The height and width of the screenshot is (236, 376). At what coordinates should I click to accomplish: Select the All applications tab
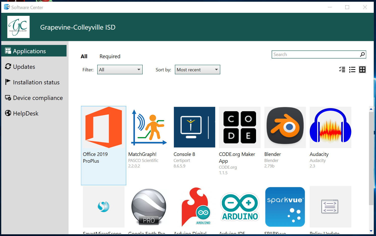[84, 56]
